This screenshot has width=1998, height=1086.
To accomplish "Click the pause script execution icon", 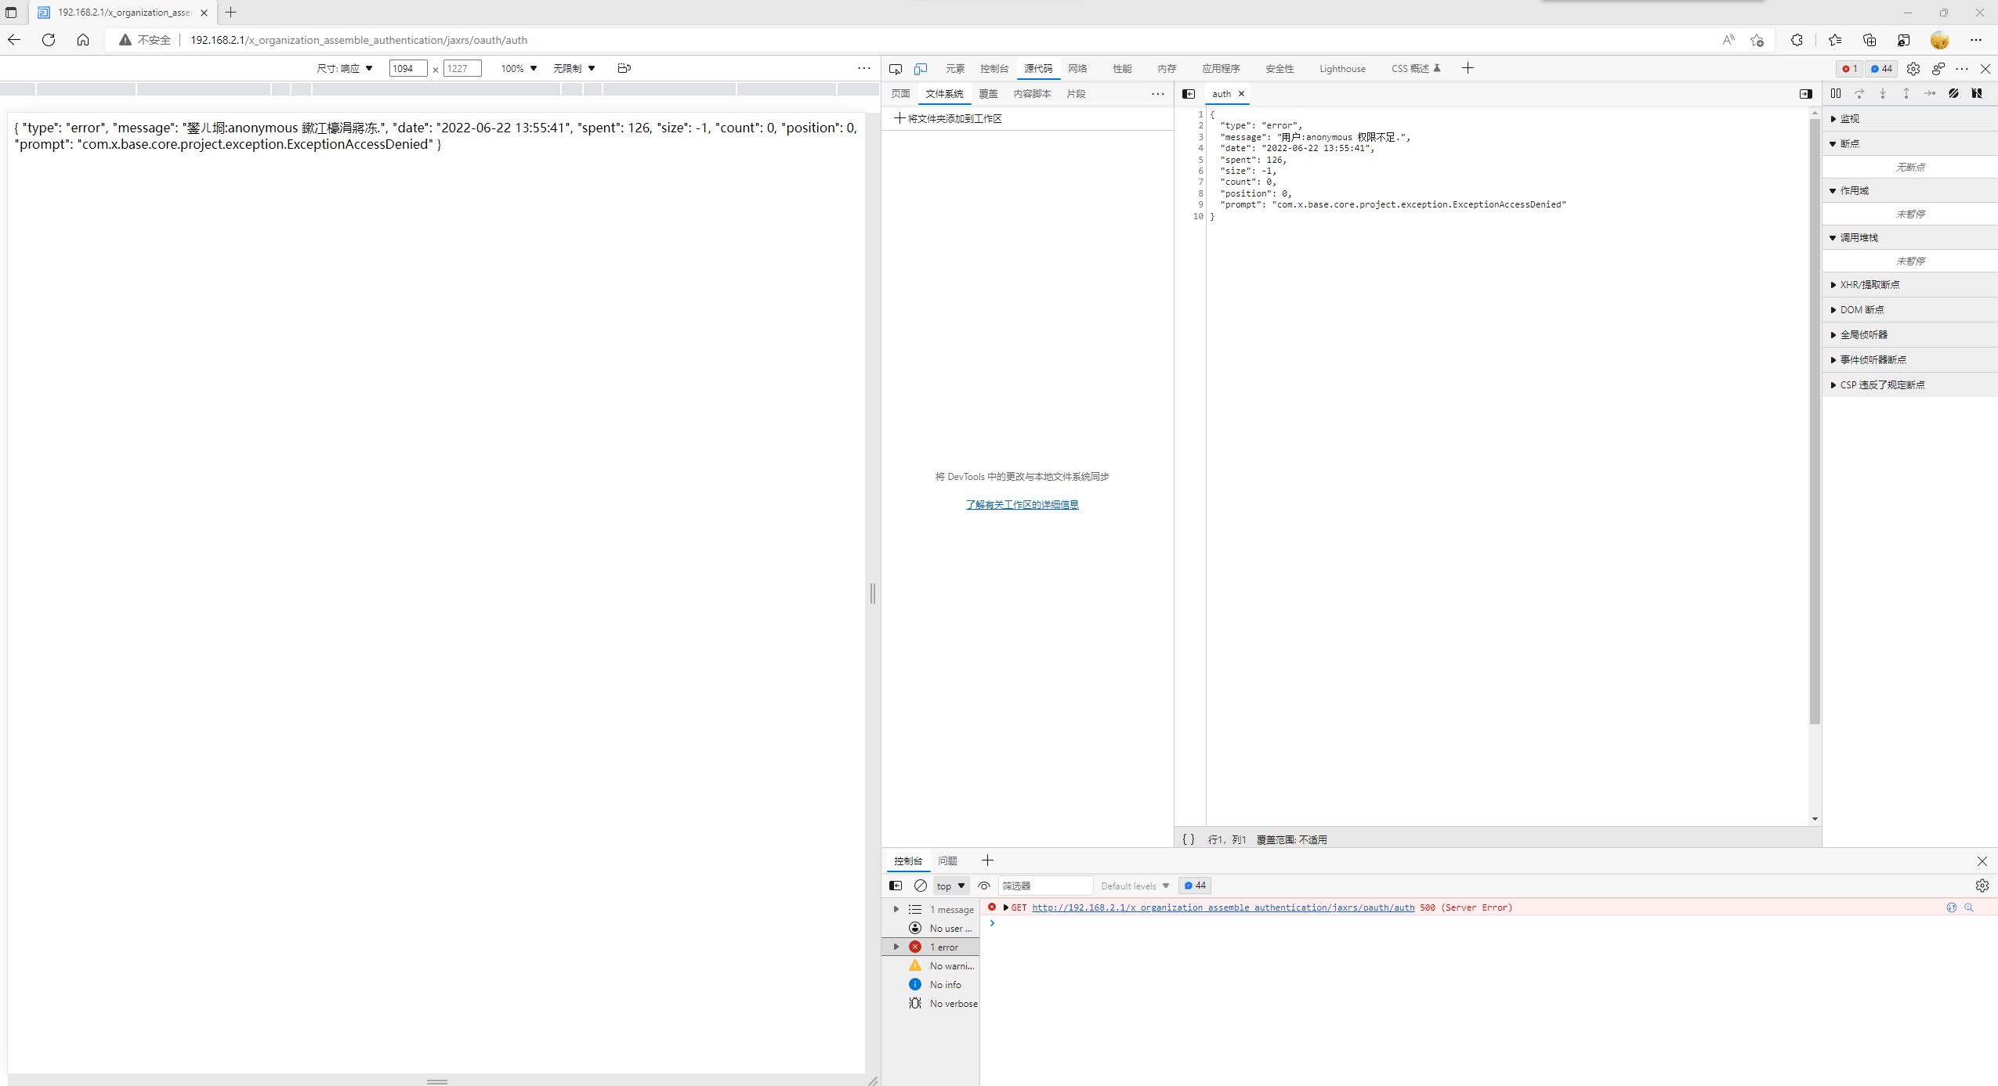I will click(1836, 93).
